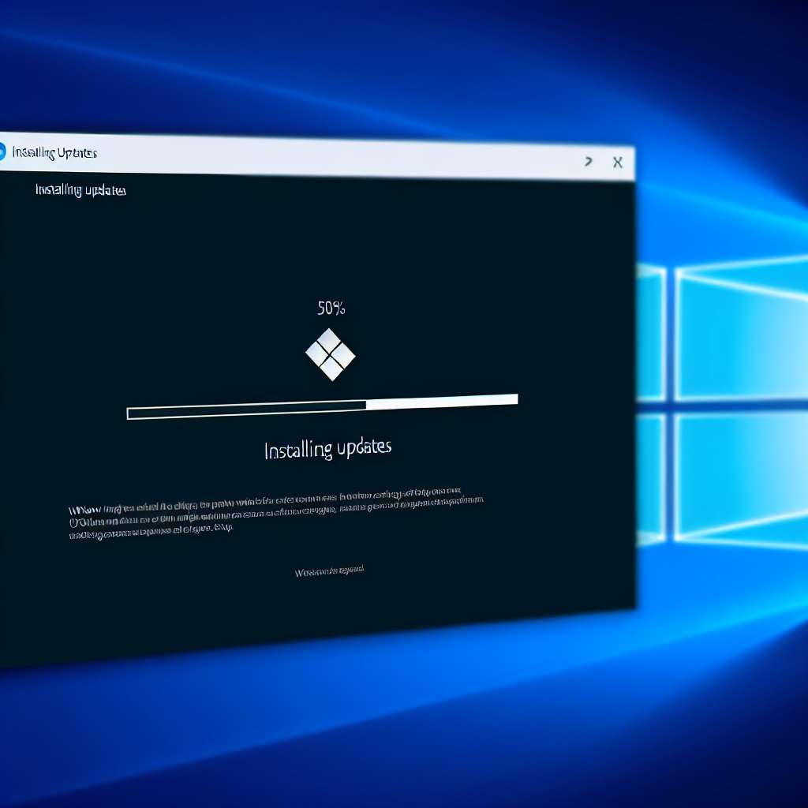Click the small text link below the paragraph
Image resolution: width=808 pixels, height=808 pixels.
tap(329, 571)
